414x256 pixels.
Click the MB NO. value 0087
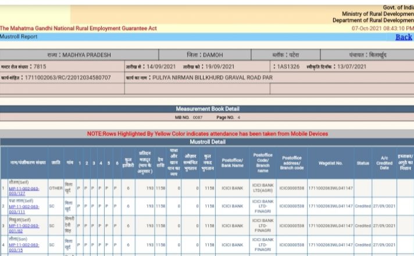[198, 118]
